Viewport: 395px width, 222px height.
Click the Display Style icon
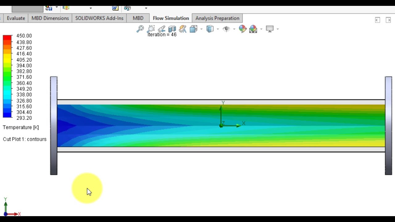210,29
